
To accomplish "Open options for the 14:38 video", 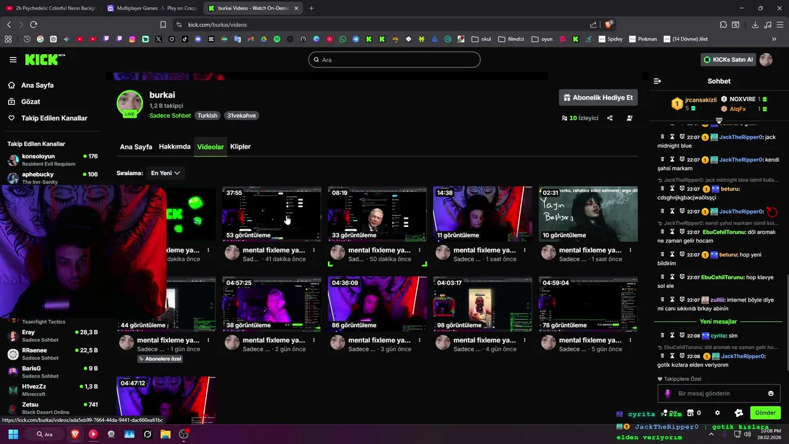I will coord(525,250).
